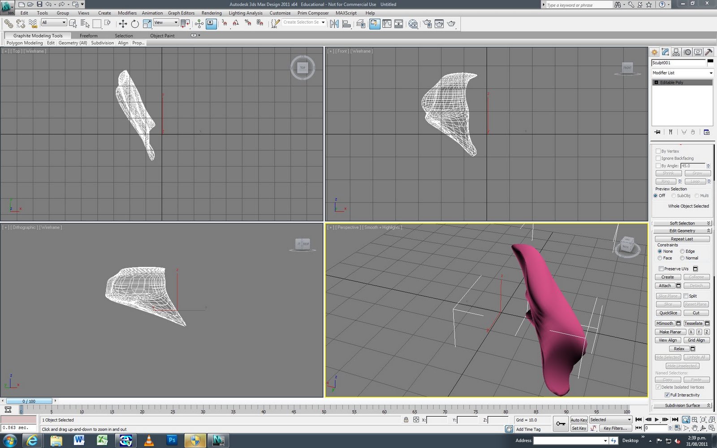Click the Pin Stack icon below the modifier stack
This screenshot has height=448, width=717.
[657, 132]
